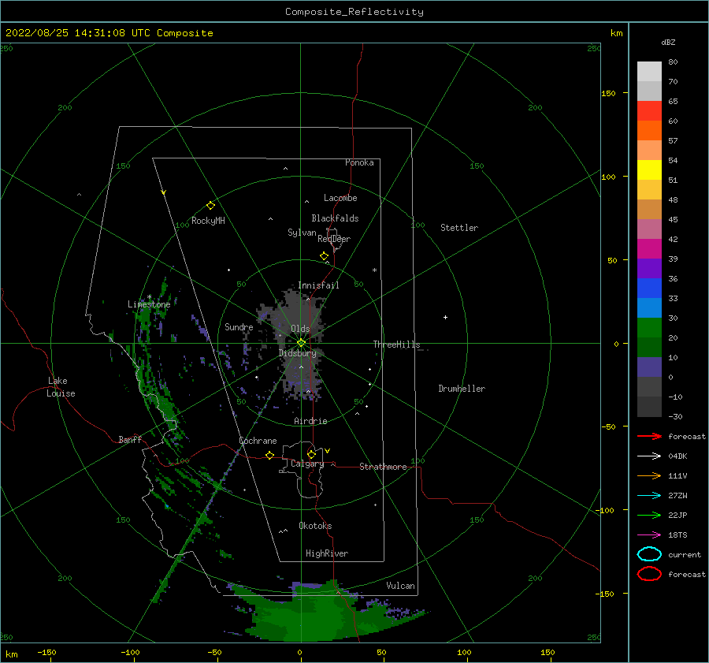Click the dBZ legend heading

click(x=668, y=43)
